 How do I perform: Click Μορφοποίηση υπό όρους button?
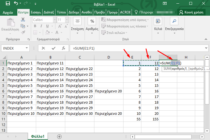point(125,20)
